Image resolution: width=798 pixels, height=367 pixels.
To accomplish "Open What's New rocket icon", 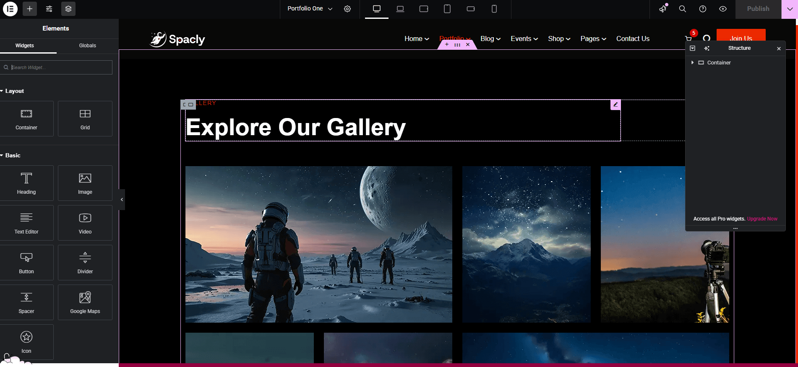I will coord(663,9).
